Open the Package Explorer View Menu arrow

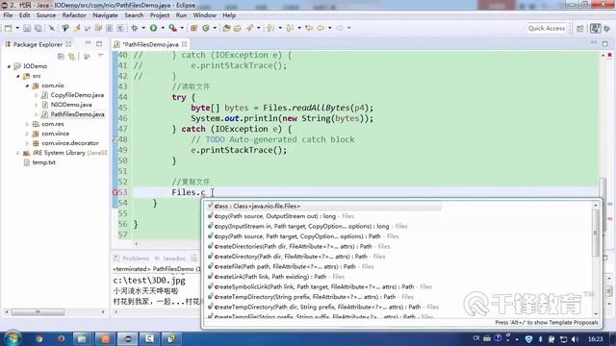(x=100, y=56)
